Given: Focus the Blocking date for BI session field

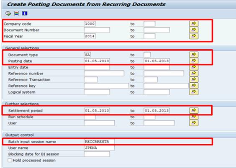Looking at the screenshot, I should [x=97, y=154].
